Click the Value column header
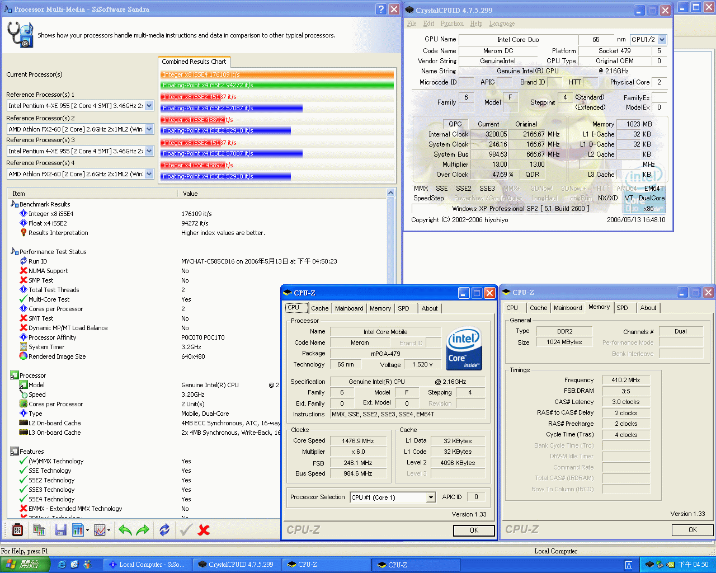Image resolution: width=716 pixels, height=573 pixels. [x=282, y=194]
